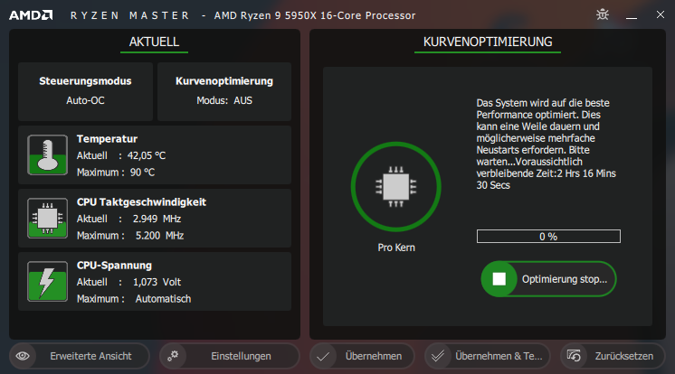Screen dimensions: 675x374
Task: Close the Ryzen Master window
Action: pos(661,14)
